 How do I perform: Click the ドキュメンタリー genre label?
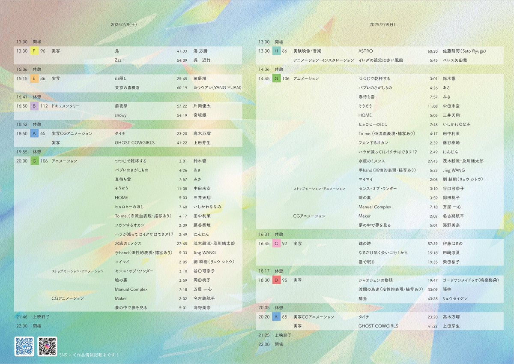tap(66, 106)
